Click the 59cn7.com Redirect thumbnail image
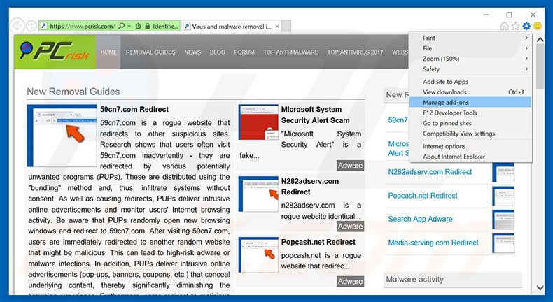553x302 pixels. click(x=62, y=136)
